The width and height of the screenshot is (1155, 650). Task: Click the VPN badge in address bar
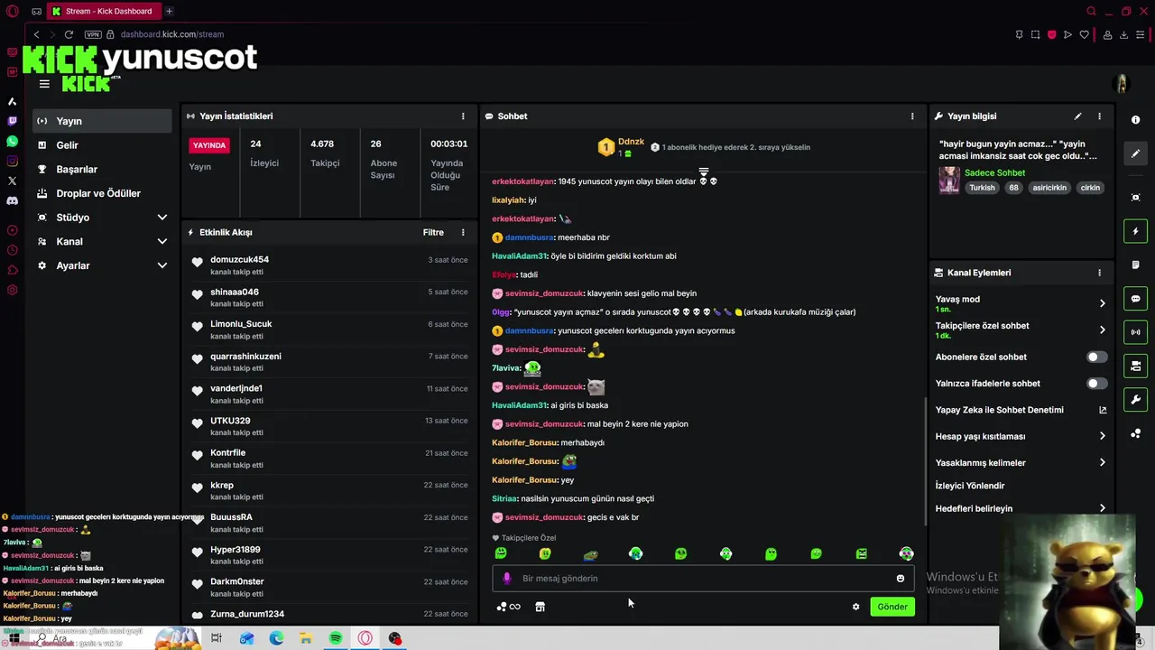[x=93, y=34]
